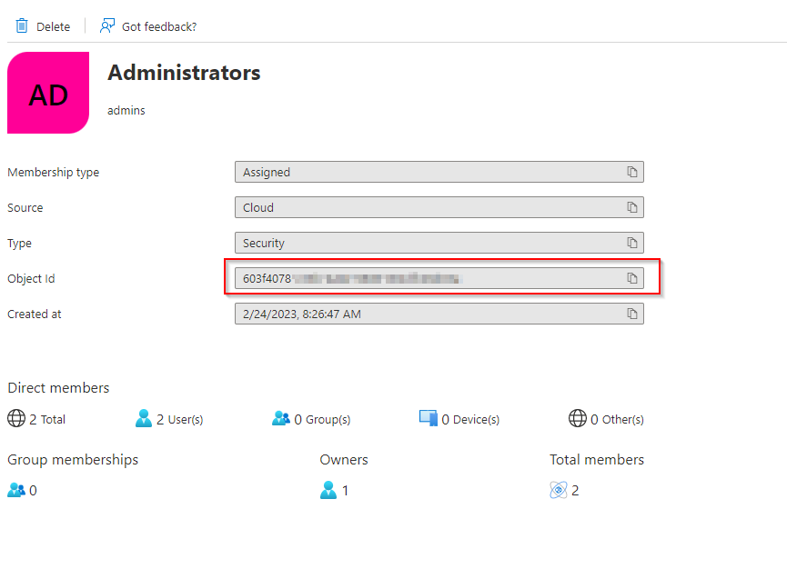Open the 0 Device(s) direct members

(x=459, y=419)
